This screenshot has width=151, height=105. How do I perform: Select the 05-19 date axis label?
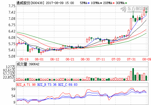pos(24,59)
